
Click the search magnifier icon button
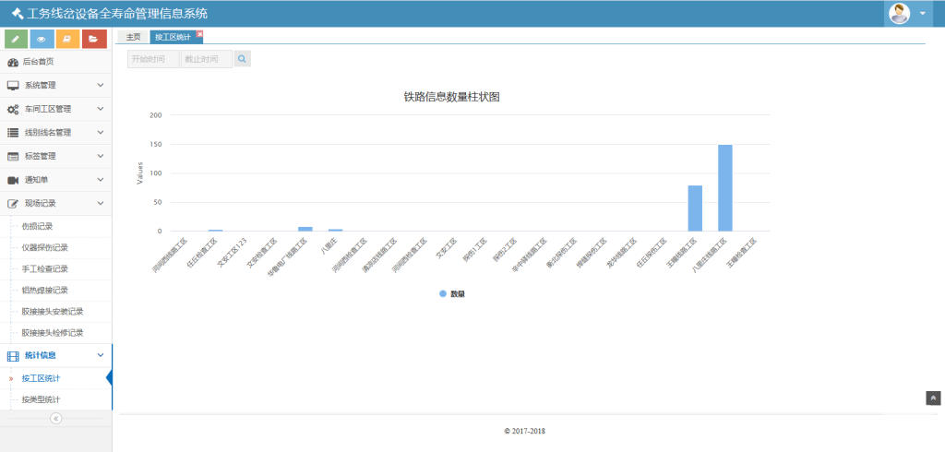(x=242, y=59)
